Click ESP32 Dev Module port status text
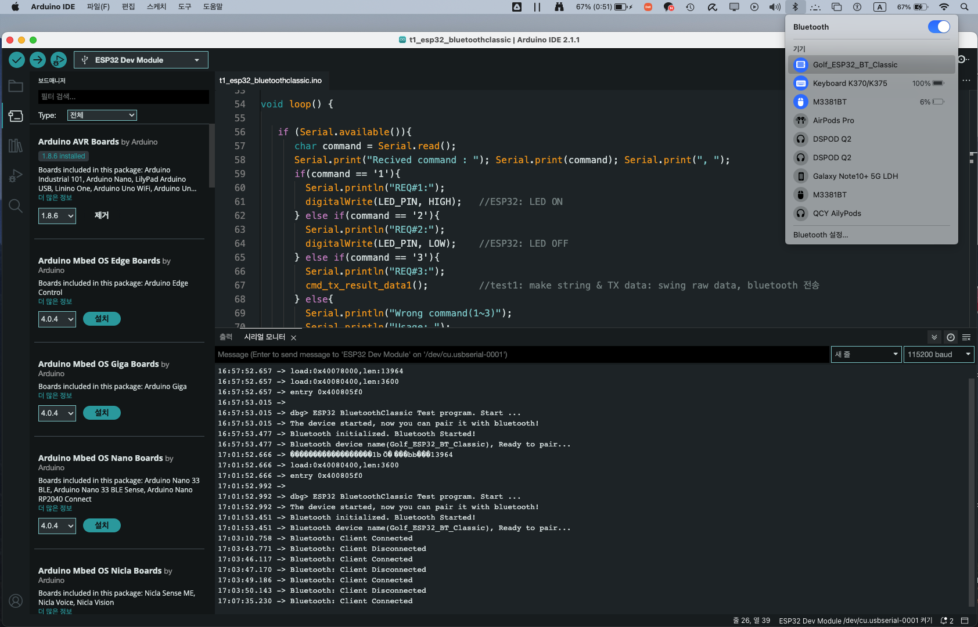978x627 pixels. point(855,621)
